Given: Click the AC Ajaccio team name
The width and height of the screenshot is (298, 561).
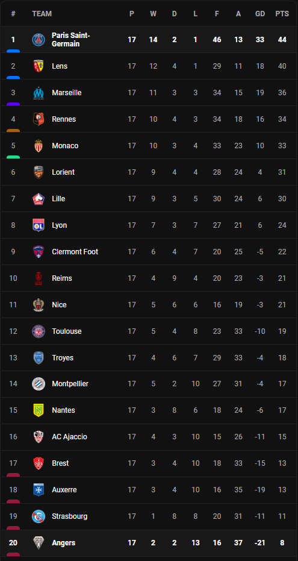Looking at the screenshot, I should (70, 437).
